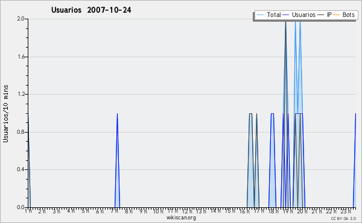Click the '19 h' x-axis label
Screen dimensions: 362x223
point(288,212)
